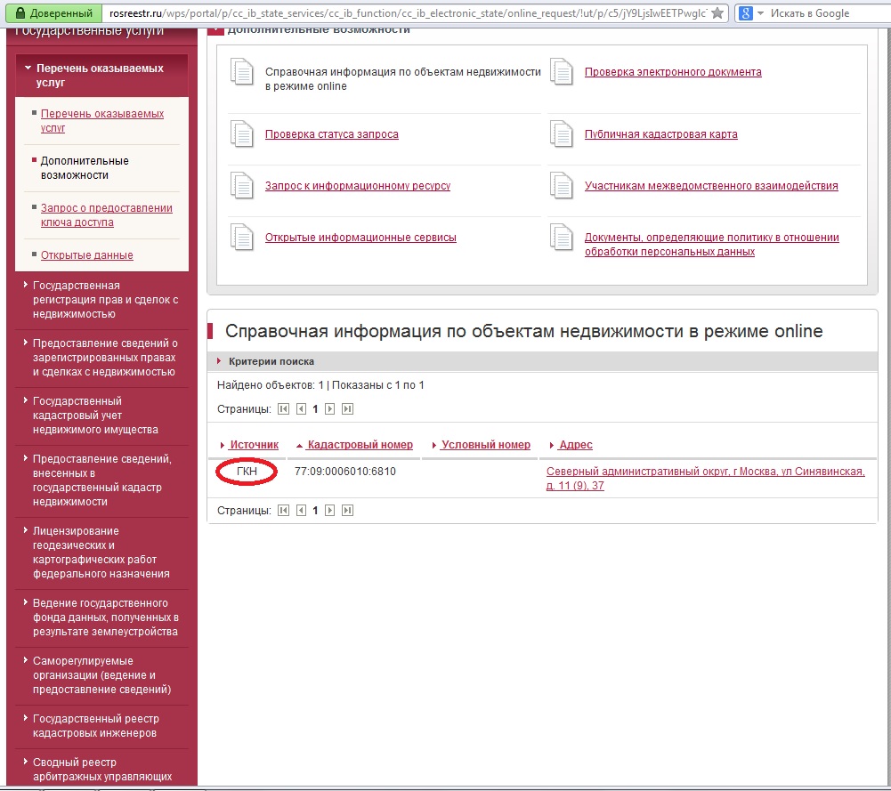Click the Google search engine icon
This screenshot has height=791, width=891.
pyautogui.click(x=746, y=13)
